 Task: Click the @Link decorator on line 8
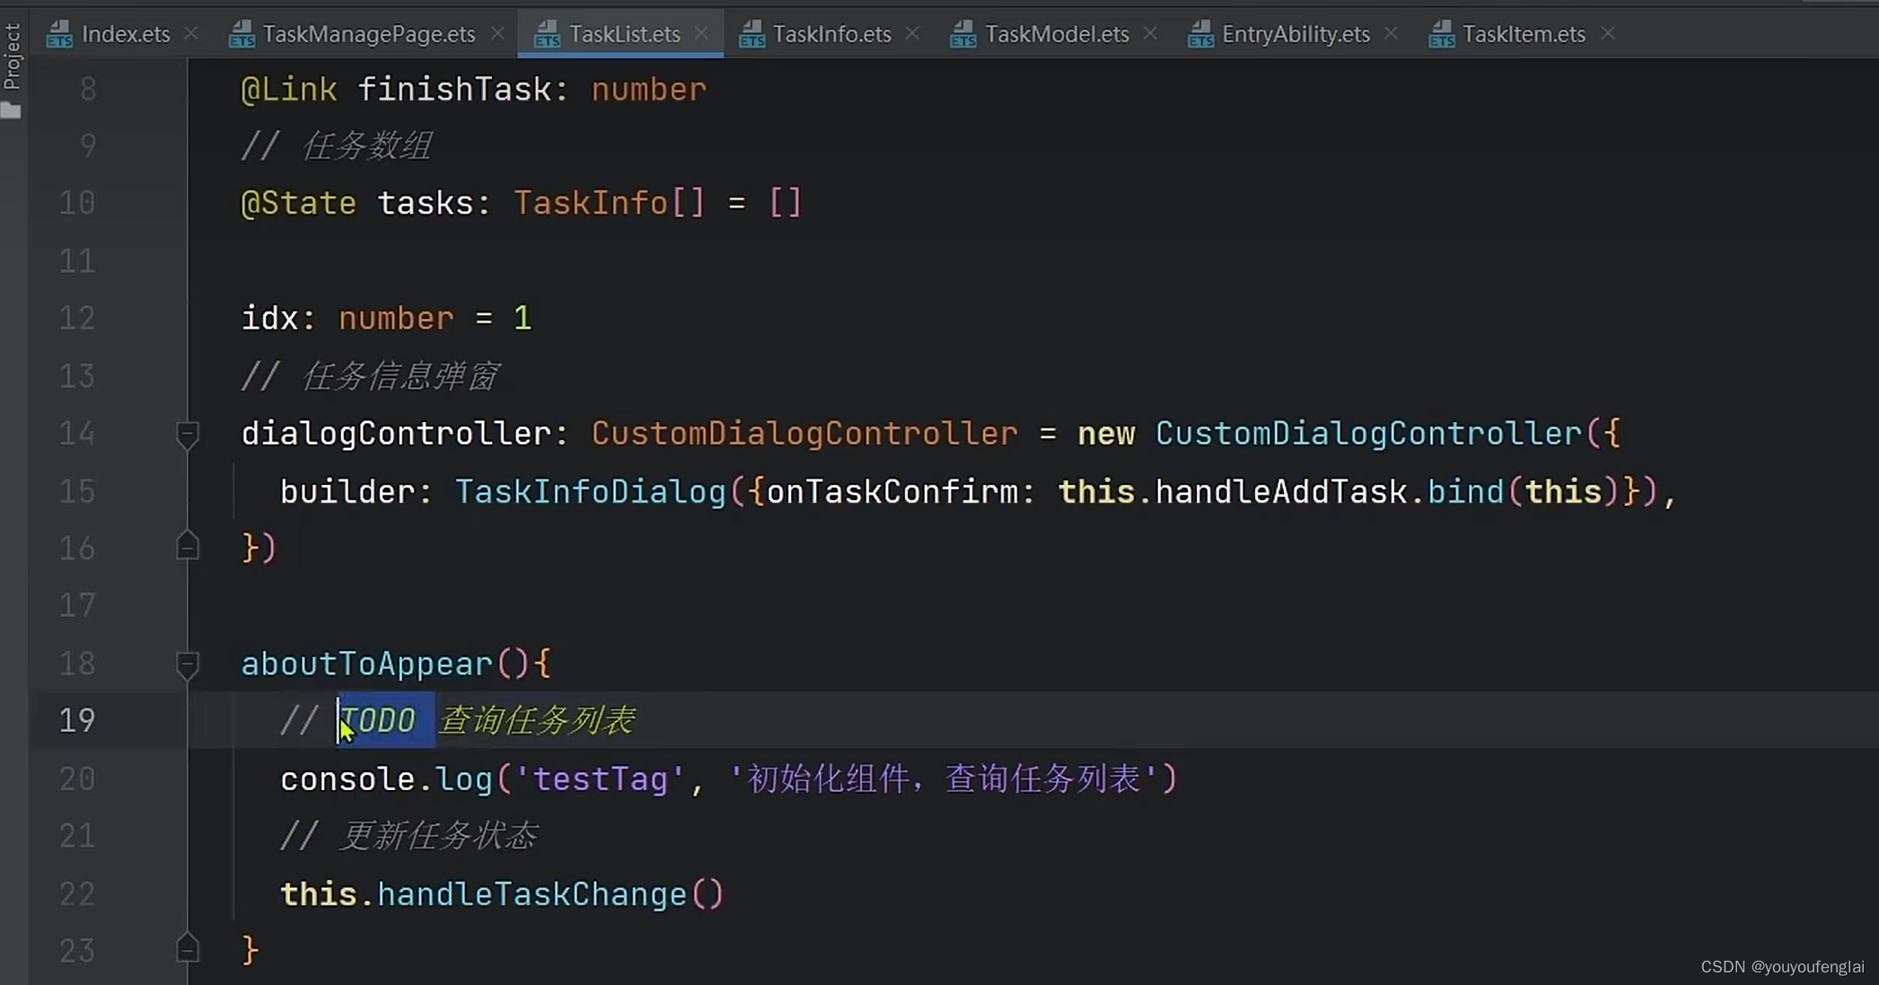pos(289,90)
